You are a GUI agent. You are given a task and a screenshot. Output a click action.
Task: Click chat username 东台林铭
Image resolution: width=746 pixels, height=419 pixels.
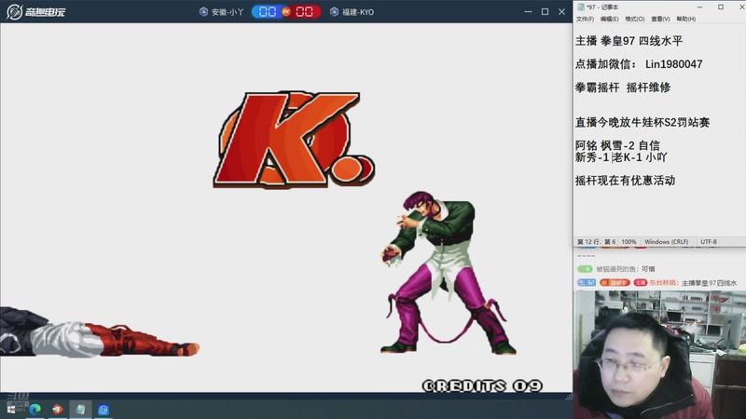pyautogui.click(x=663, y=283)
